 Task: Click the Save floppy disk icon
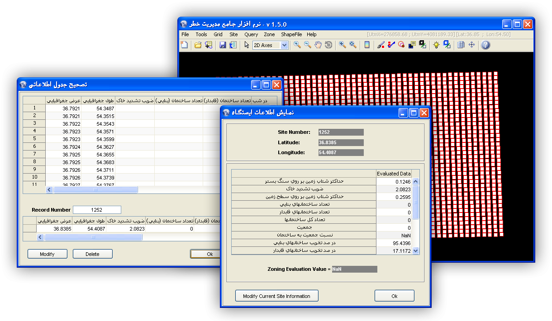(223, 45)
